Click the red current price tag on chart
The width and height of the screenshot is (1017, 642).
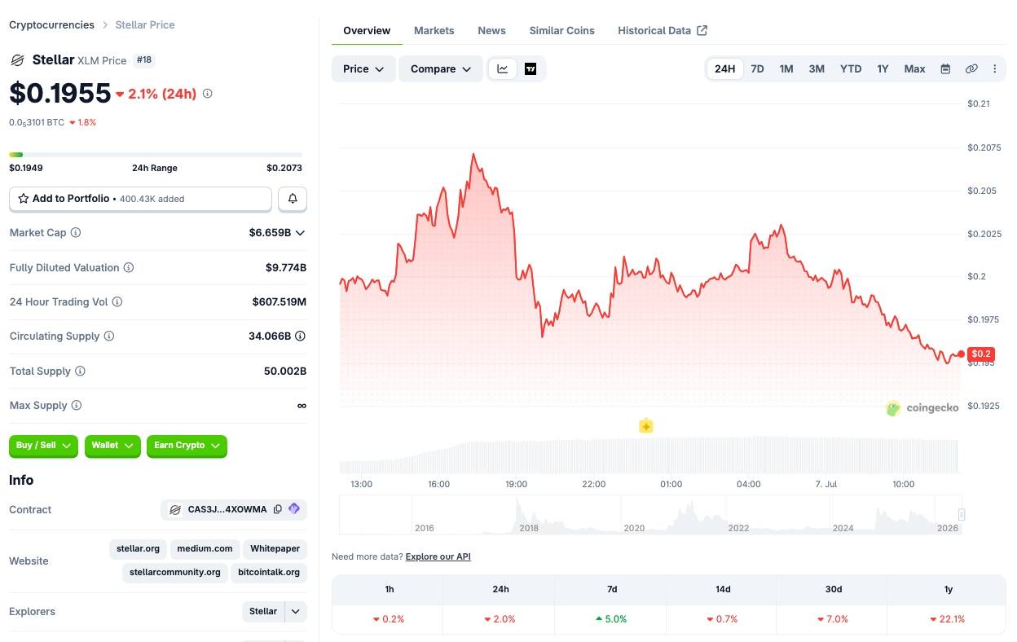coord(980,354)
